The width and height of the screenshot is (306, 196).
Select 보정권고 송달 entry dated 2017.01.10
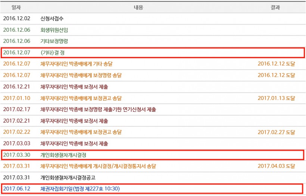(x=81, y=98)
